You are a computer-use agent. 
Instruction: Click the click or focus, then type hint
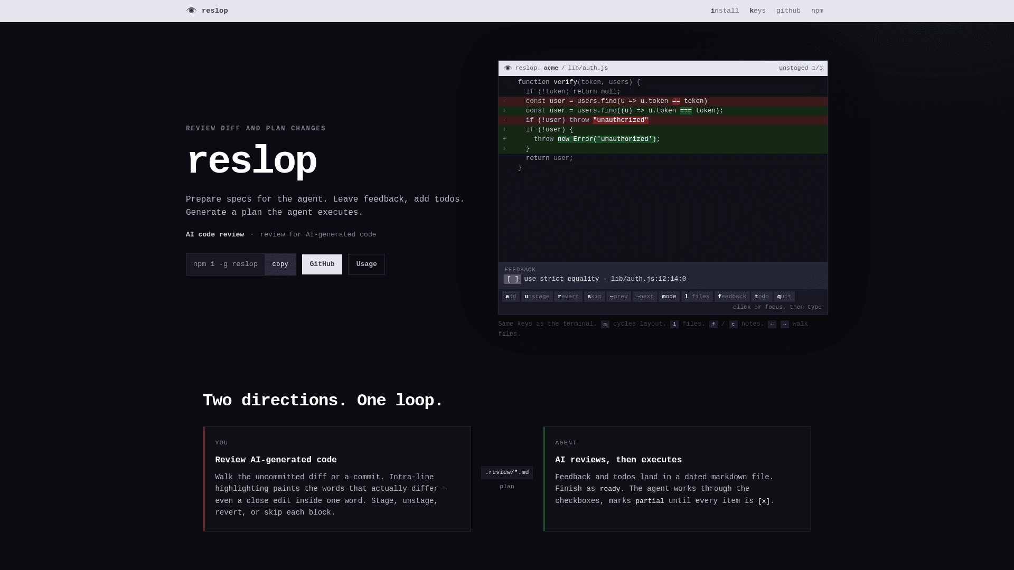777,307
